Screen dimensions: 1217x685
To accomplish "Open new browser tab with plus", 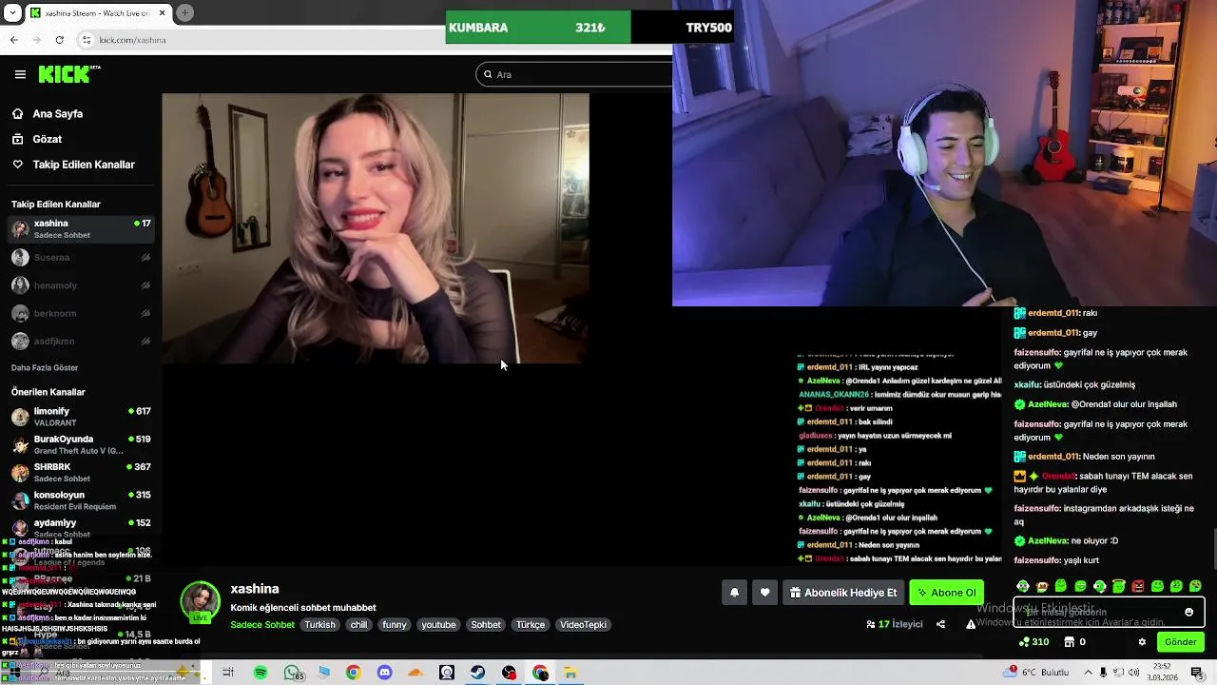I will pos(184,12).
